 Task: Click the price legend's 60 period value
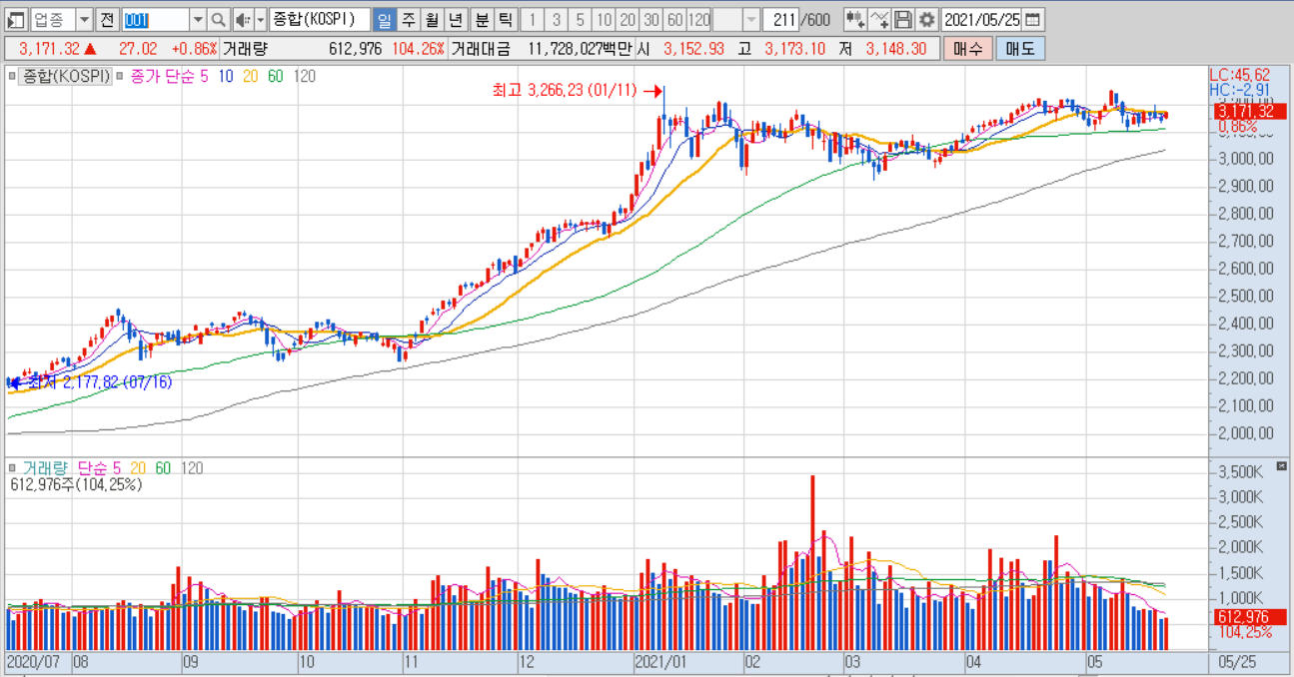click(276, 75)
